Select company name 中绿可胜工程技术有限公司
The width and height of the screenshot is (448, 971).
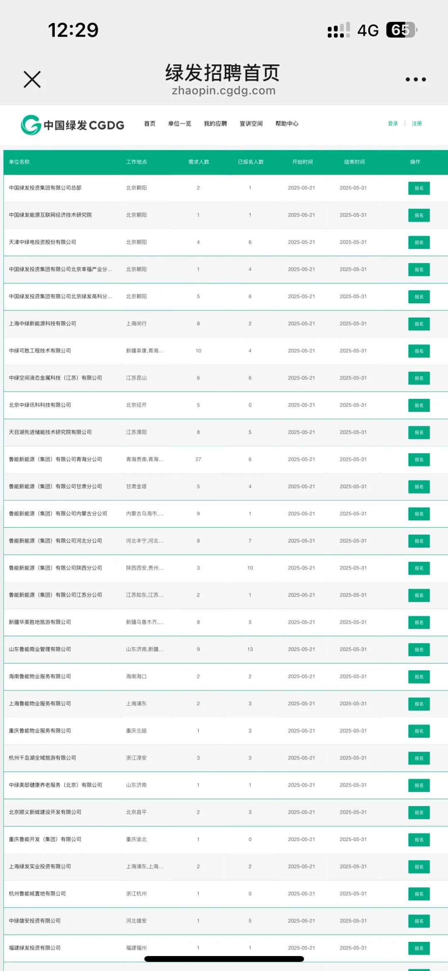click(x=40, y=351)
